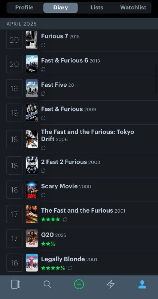Tap the date box 16 for Legally Blonde

point(15,263)
